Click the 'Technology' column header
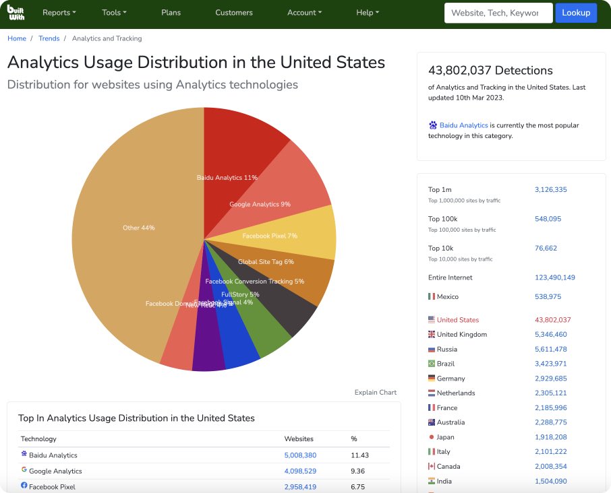 [38, 438]
